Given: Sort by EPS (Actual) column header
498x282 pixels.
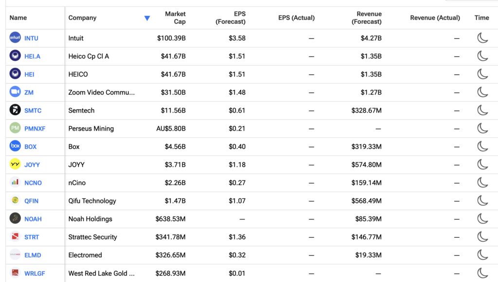Looking at the screenshot, I should point(296,18).
